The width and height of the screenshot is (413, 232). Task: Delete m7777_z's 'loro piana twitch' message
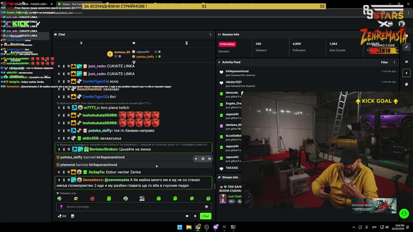pyautogui.click(x=59, y=108)
